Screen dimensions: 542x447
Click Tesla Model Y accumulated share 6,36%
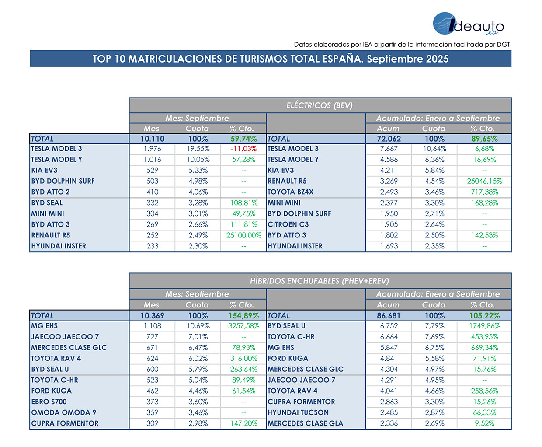point(434,160)
